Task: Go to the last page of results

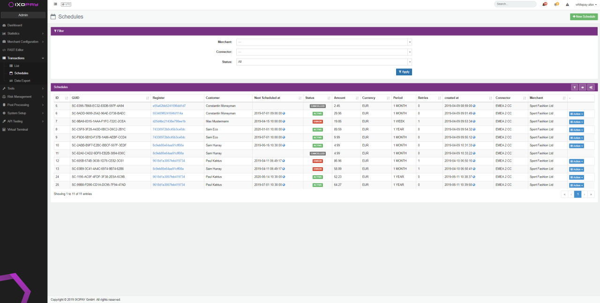Action: 591,194
